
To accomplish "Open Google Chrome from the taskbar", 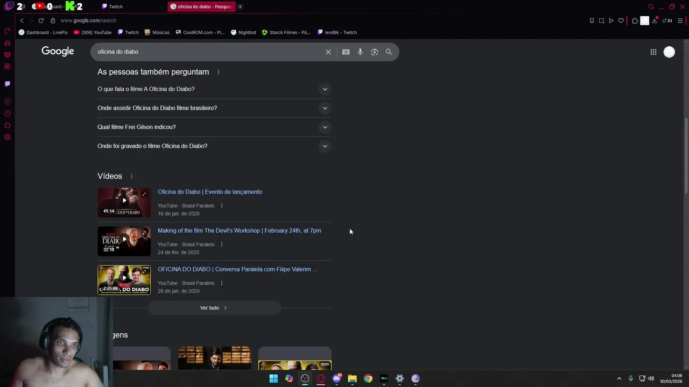I will pos(368,378).
